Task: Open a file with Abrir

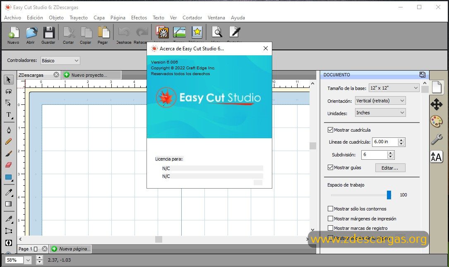Action: pyautogui.click(x=31, y=32)
